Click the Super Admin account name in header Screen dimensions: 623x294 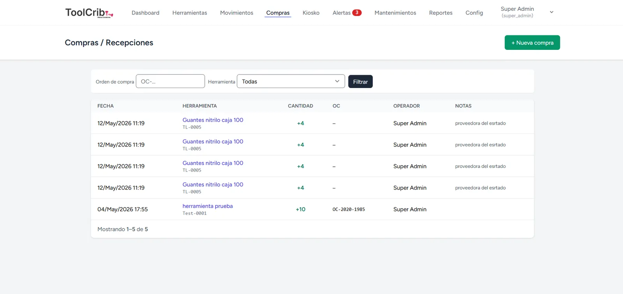point(517,9)
